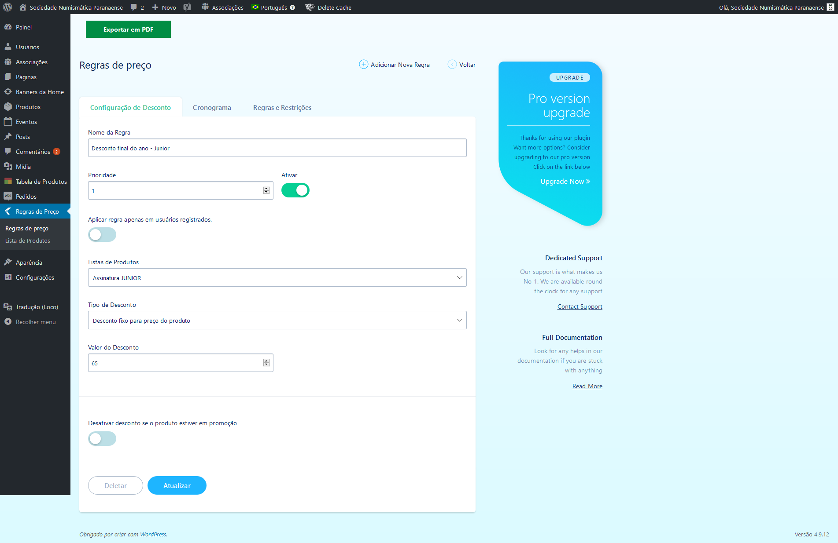Screen dimensions: 838x543
Task: Click the Comentários count badge
Action: [x=56, y=152]
